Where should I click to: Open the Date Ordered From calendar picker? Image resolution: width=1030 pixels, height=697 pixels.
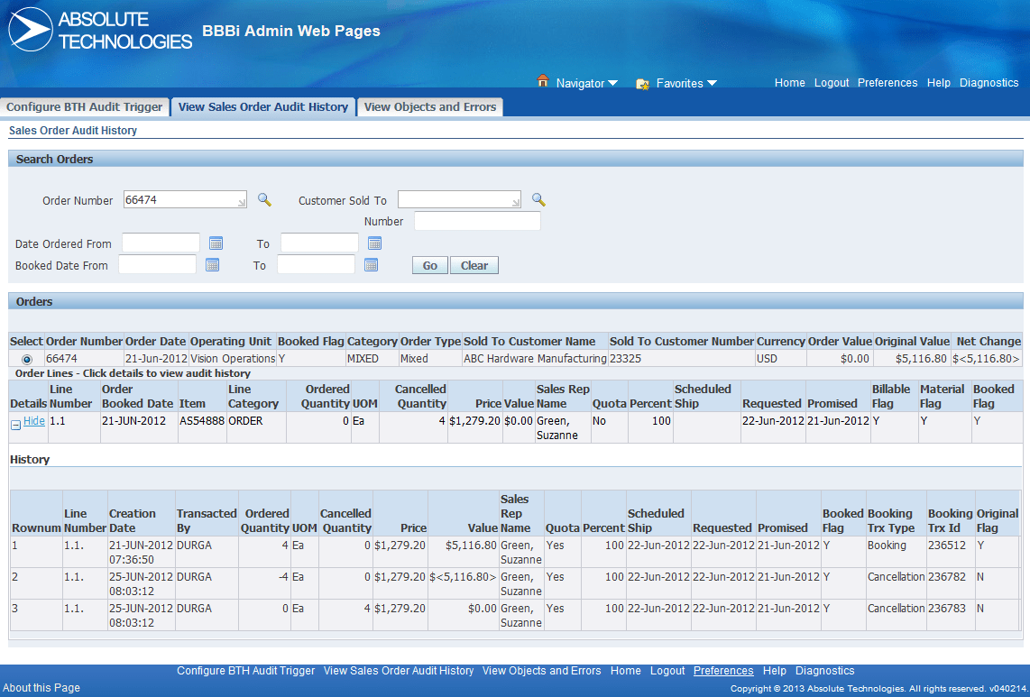click(214, 242)
